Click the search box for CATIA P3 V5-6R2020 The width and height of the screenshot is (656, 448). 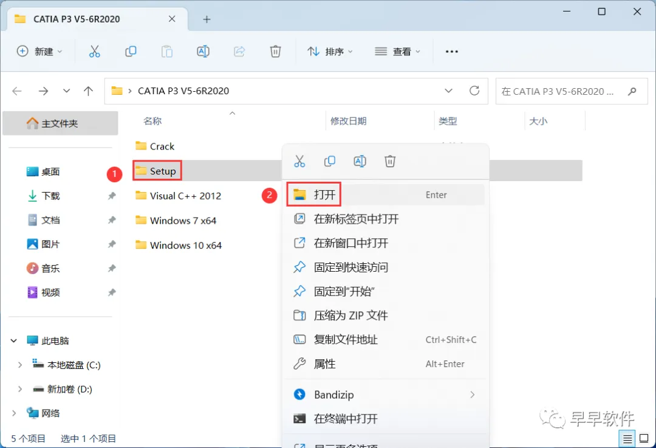572,91
